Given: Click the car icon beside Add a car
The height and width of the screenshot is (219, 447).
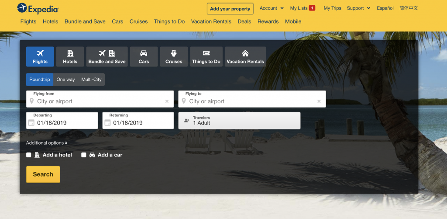Looking at the screenshot, I should 92,155.
